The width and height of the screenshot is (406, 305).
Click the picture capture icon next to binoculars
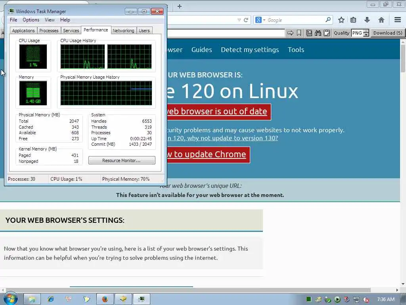309,33
